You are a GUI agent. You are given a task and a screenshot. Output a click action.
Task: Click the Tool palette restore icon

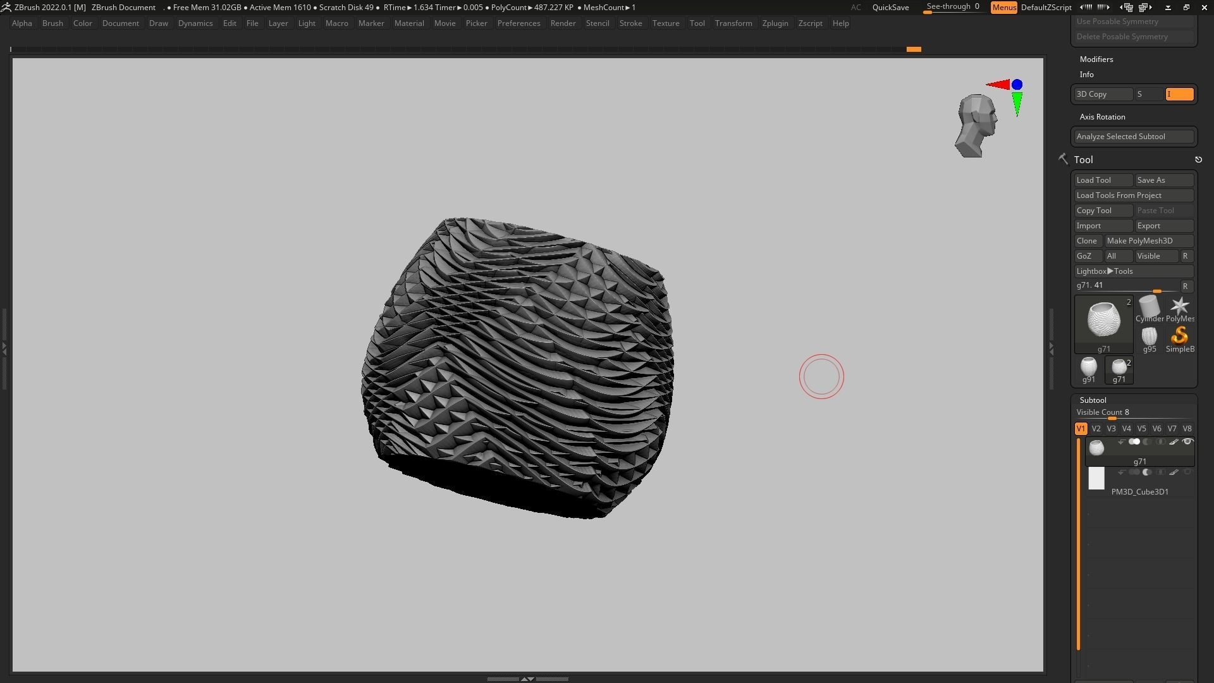tap(1198, 160)
